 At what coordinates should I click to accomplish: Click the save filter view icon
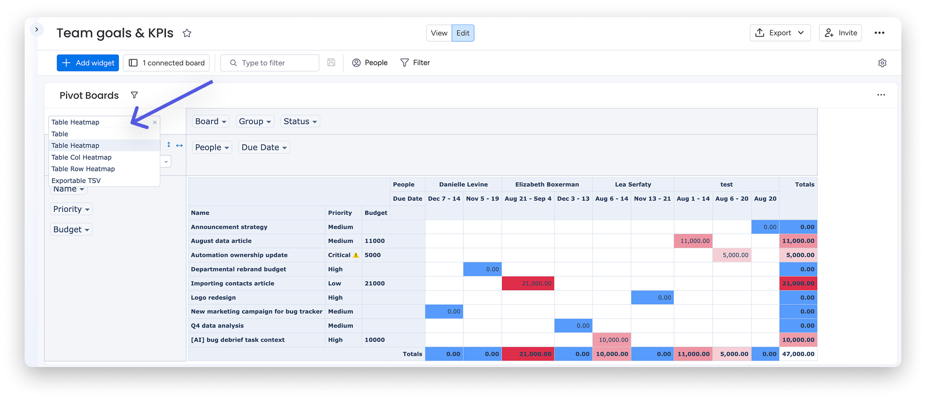pos(331,63)
